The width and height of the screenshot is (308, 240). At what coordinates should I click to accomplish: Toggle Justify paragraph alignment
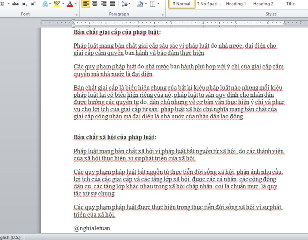point(112,4)
